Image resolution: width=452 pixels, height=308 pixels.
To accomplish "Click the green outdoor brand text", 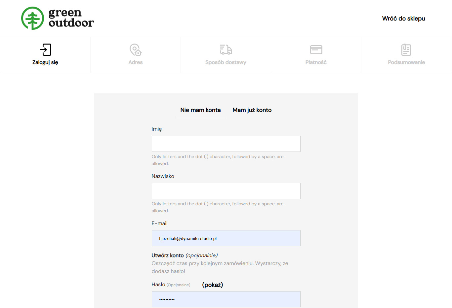I will (71, 18).
